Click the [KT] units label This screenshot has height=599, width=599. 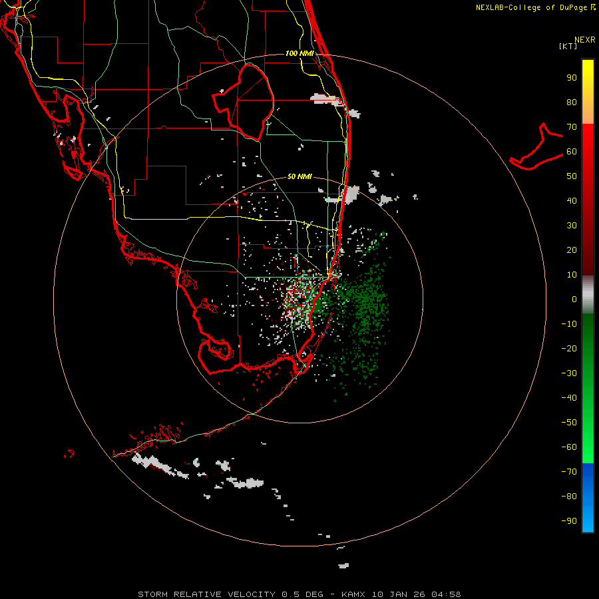point(568,46)
